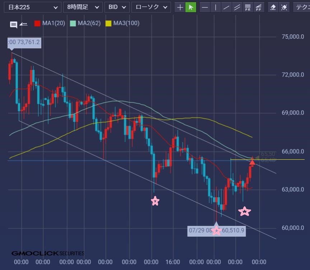Screen dimensions: 310x270
Task: Click the 60,000.0 price axis label
Action: coord(293,228)
